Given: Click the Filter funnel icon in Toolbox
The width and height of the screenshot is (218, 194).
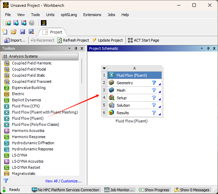Looking at the screenshot, I should [x=6, y=181].
